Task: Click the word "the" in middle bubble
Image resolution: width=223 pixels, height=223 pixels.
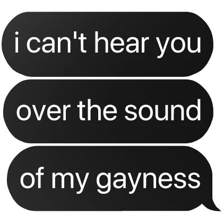Action: coord(97,110)
